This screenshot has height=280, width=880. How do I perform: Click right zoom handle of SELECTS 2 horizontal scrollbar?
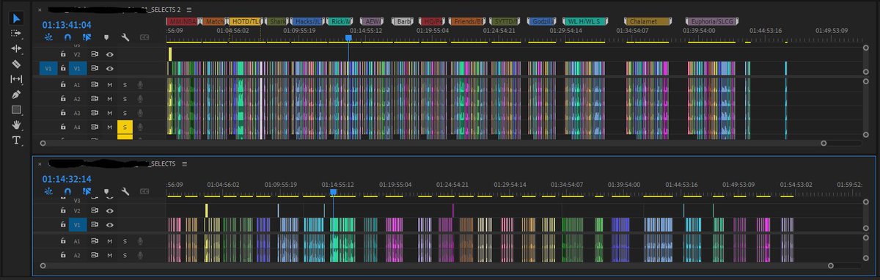pos(823,143)
